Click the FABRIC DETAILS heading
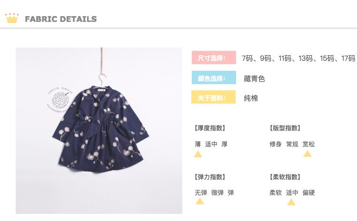Screen dimensions: 357x221 [x=61, y=19]
